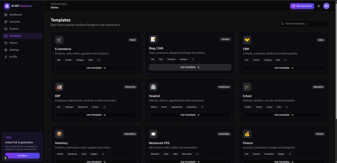Click the Finance money bag icon
The height and width of the screenshot is (163, 337).
click(x=247, y=134)
